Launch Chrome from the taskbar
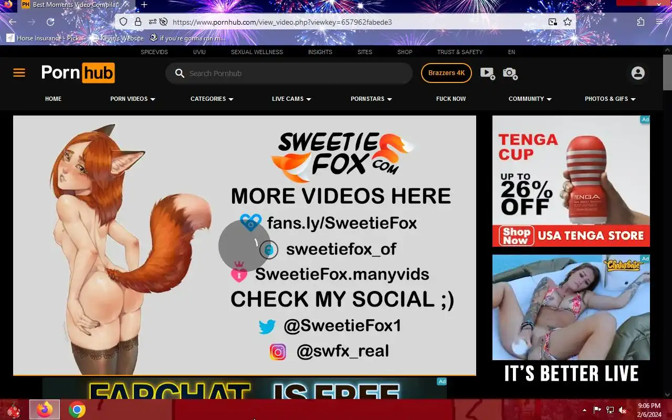 (x=77, y=409)
